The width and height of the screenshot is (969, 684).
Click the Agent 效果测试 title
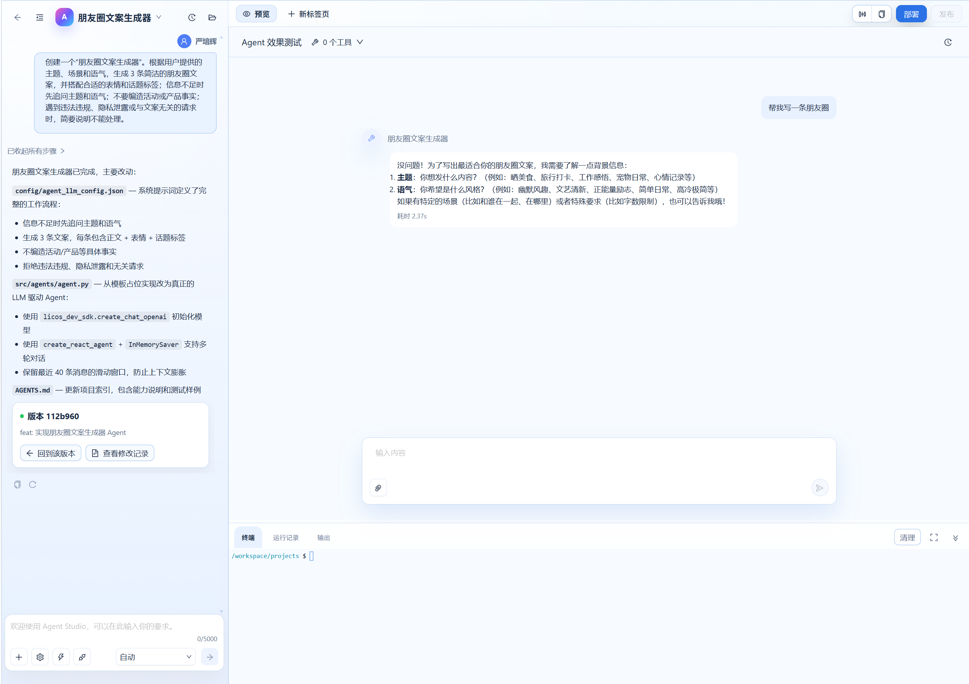pos(272,42)
